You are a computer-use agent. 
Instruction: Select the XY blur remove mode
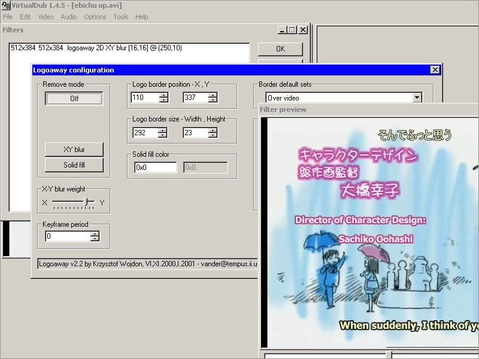(74, 150)
